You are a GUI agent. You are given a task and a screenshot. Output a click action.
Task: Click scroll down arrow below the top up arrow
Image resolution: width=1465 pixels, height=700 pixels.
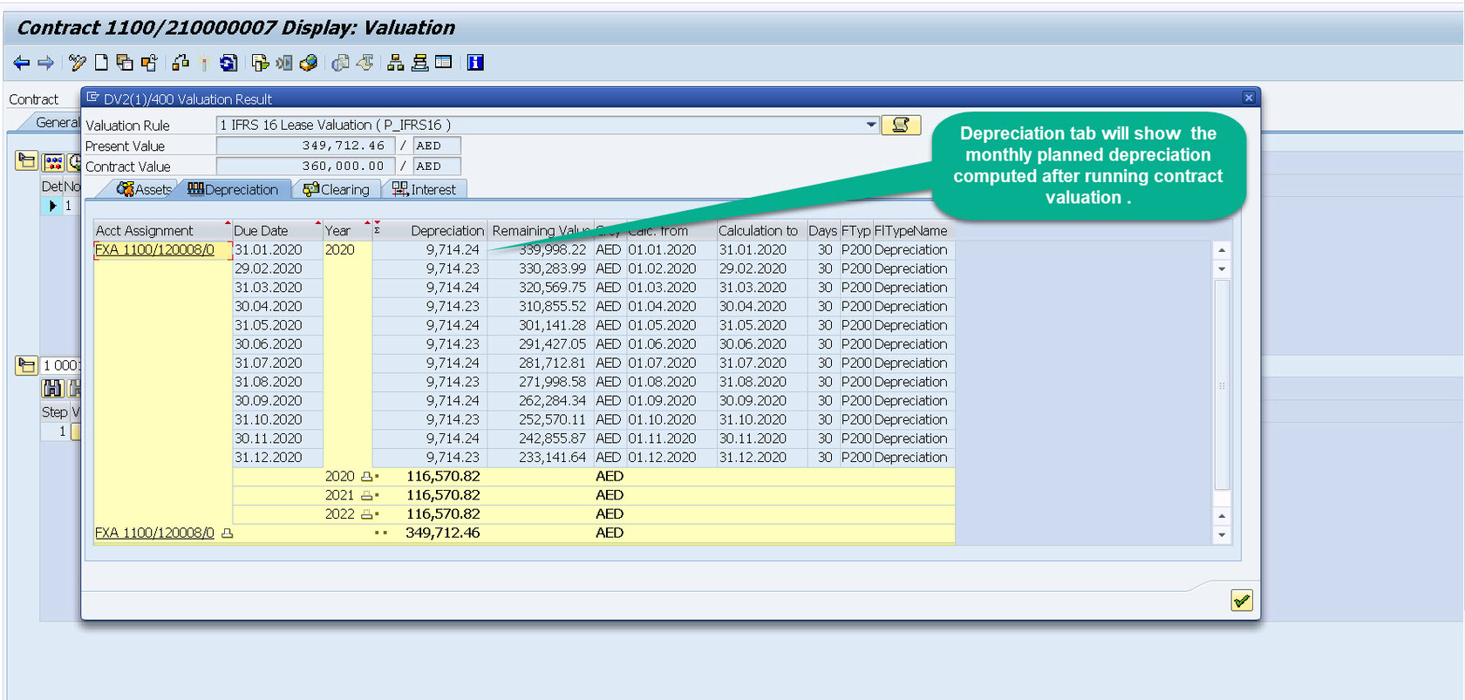coord(1222,269)
